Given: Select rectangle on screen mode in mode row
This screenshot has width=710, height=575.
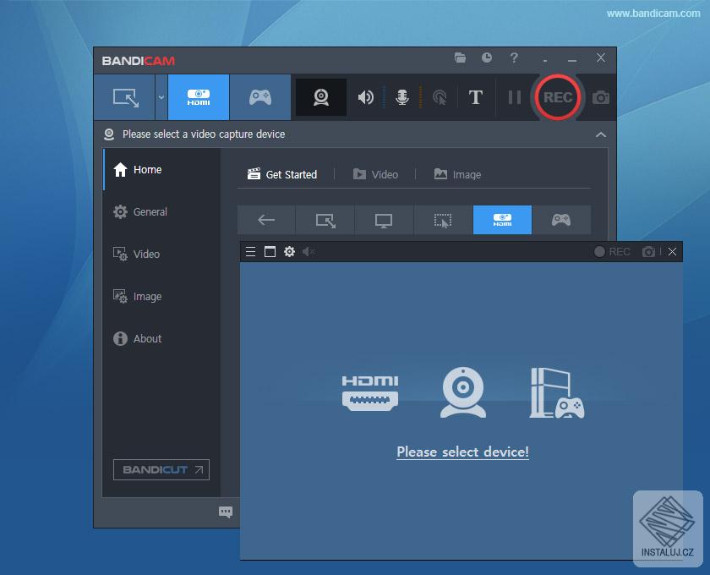Looking at the screenshot, I should [325, 220].
